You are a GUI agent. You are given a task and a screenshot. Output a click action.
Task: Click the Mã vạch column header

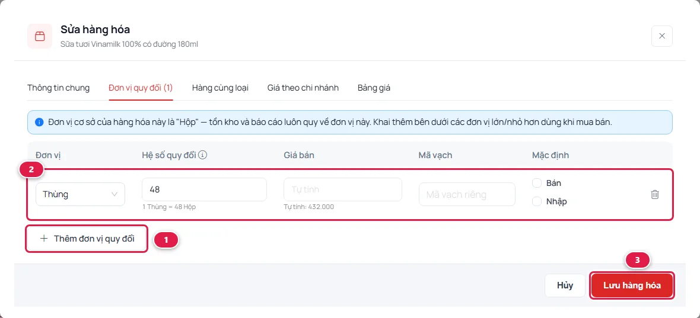pos(435,155)
